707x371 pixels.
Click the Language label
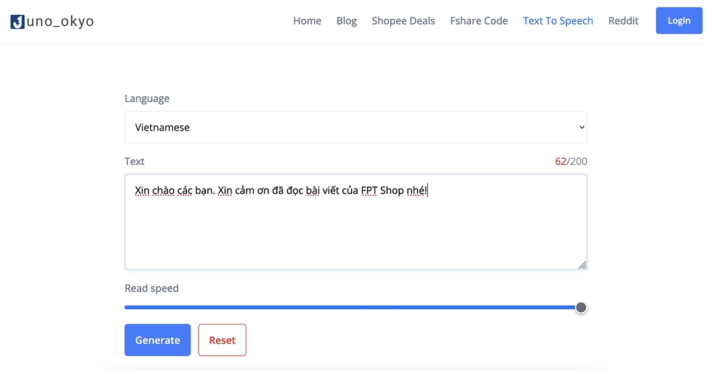pyautogui.click(x=147, y=98)
